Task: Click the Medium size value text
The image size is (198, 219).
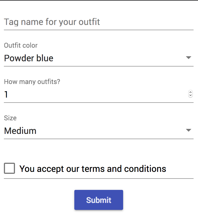Action: point(20,131)
